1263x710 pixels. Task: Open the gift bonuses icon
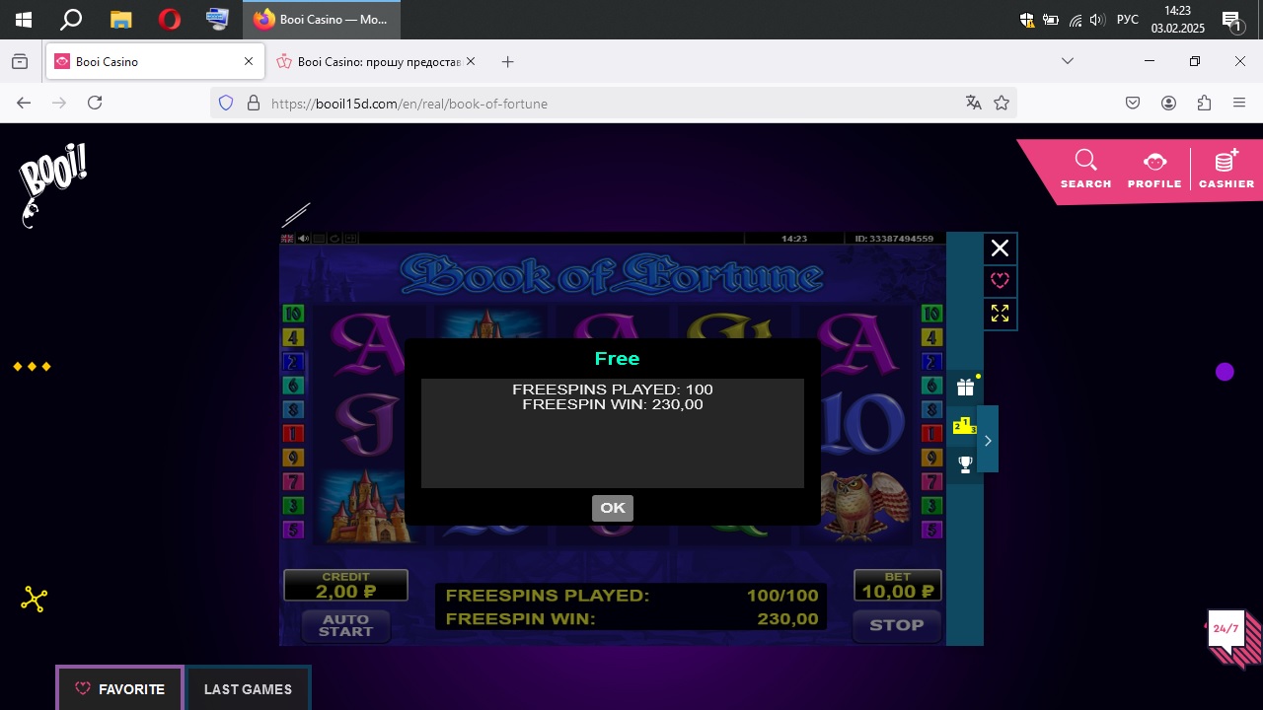pos(965,388)
